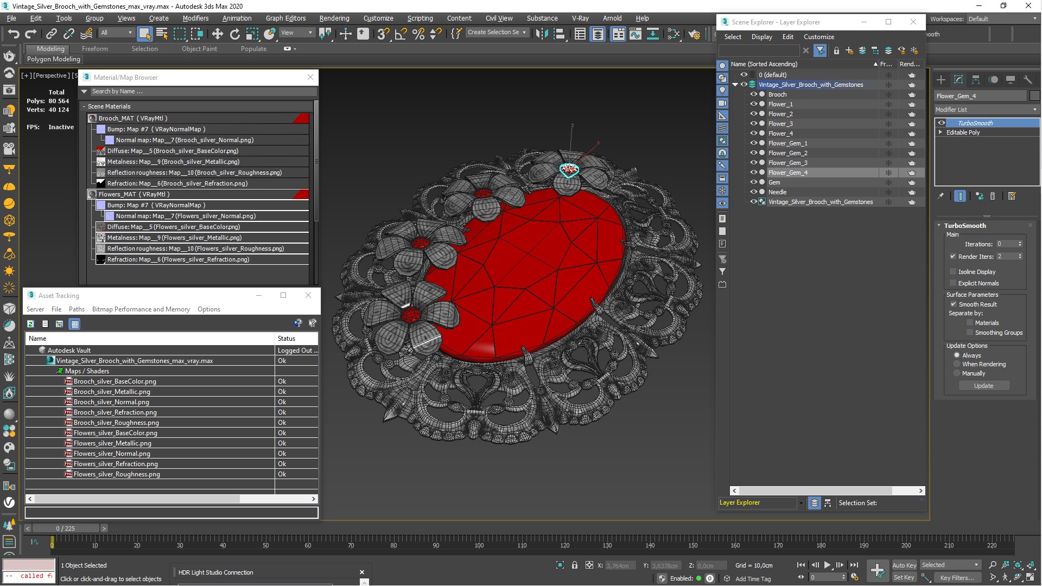Toggle the Smooth Result checkbox

(954, 304)
